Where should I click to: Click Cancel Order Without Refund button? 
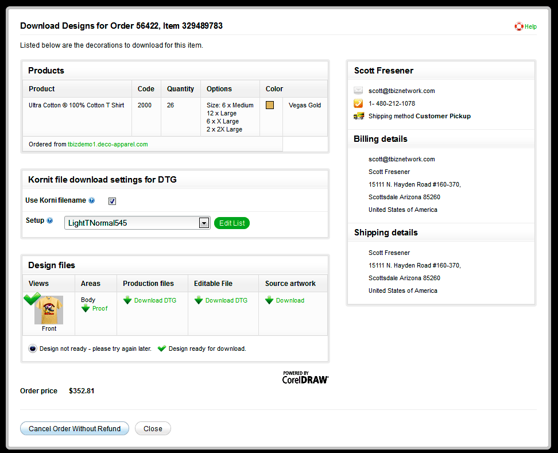75,428
